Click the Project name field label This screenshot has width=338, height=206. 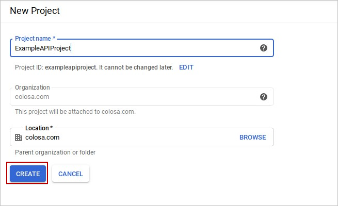pyautogui.click(x=35, y=39)
